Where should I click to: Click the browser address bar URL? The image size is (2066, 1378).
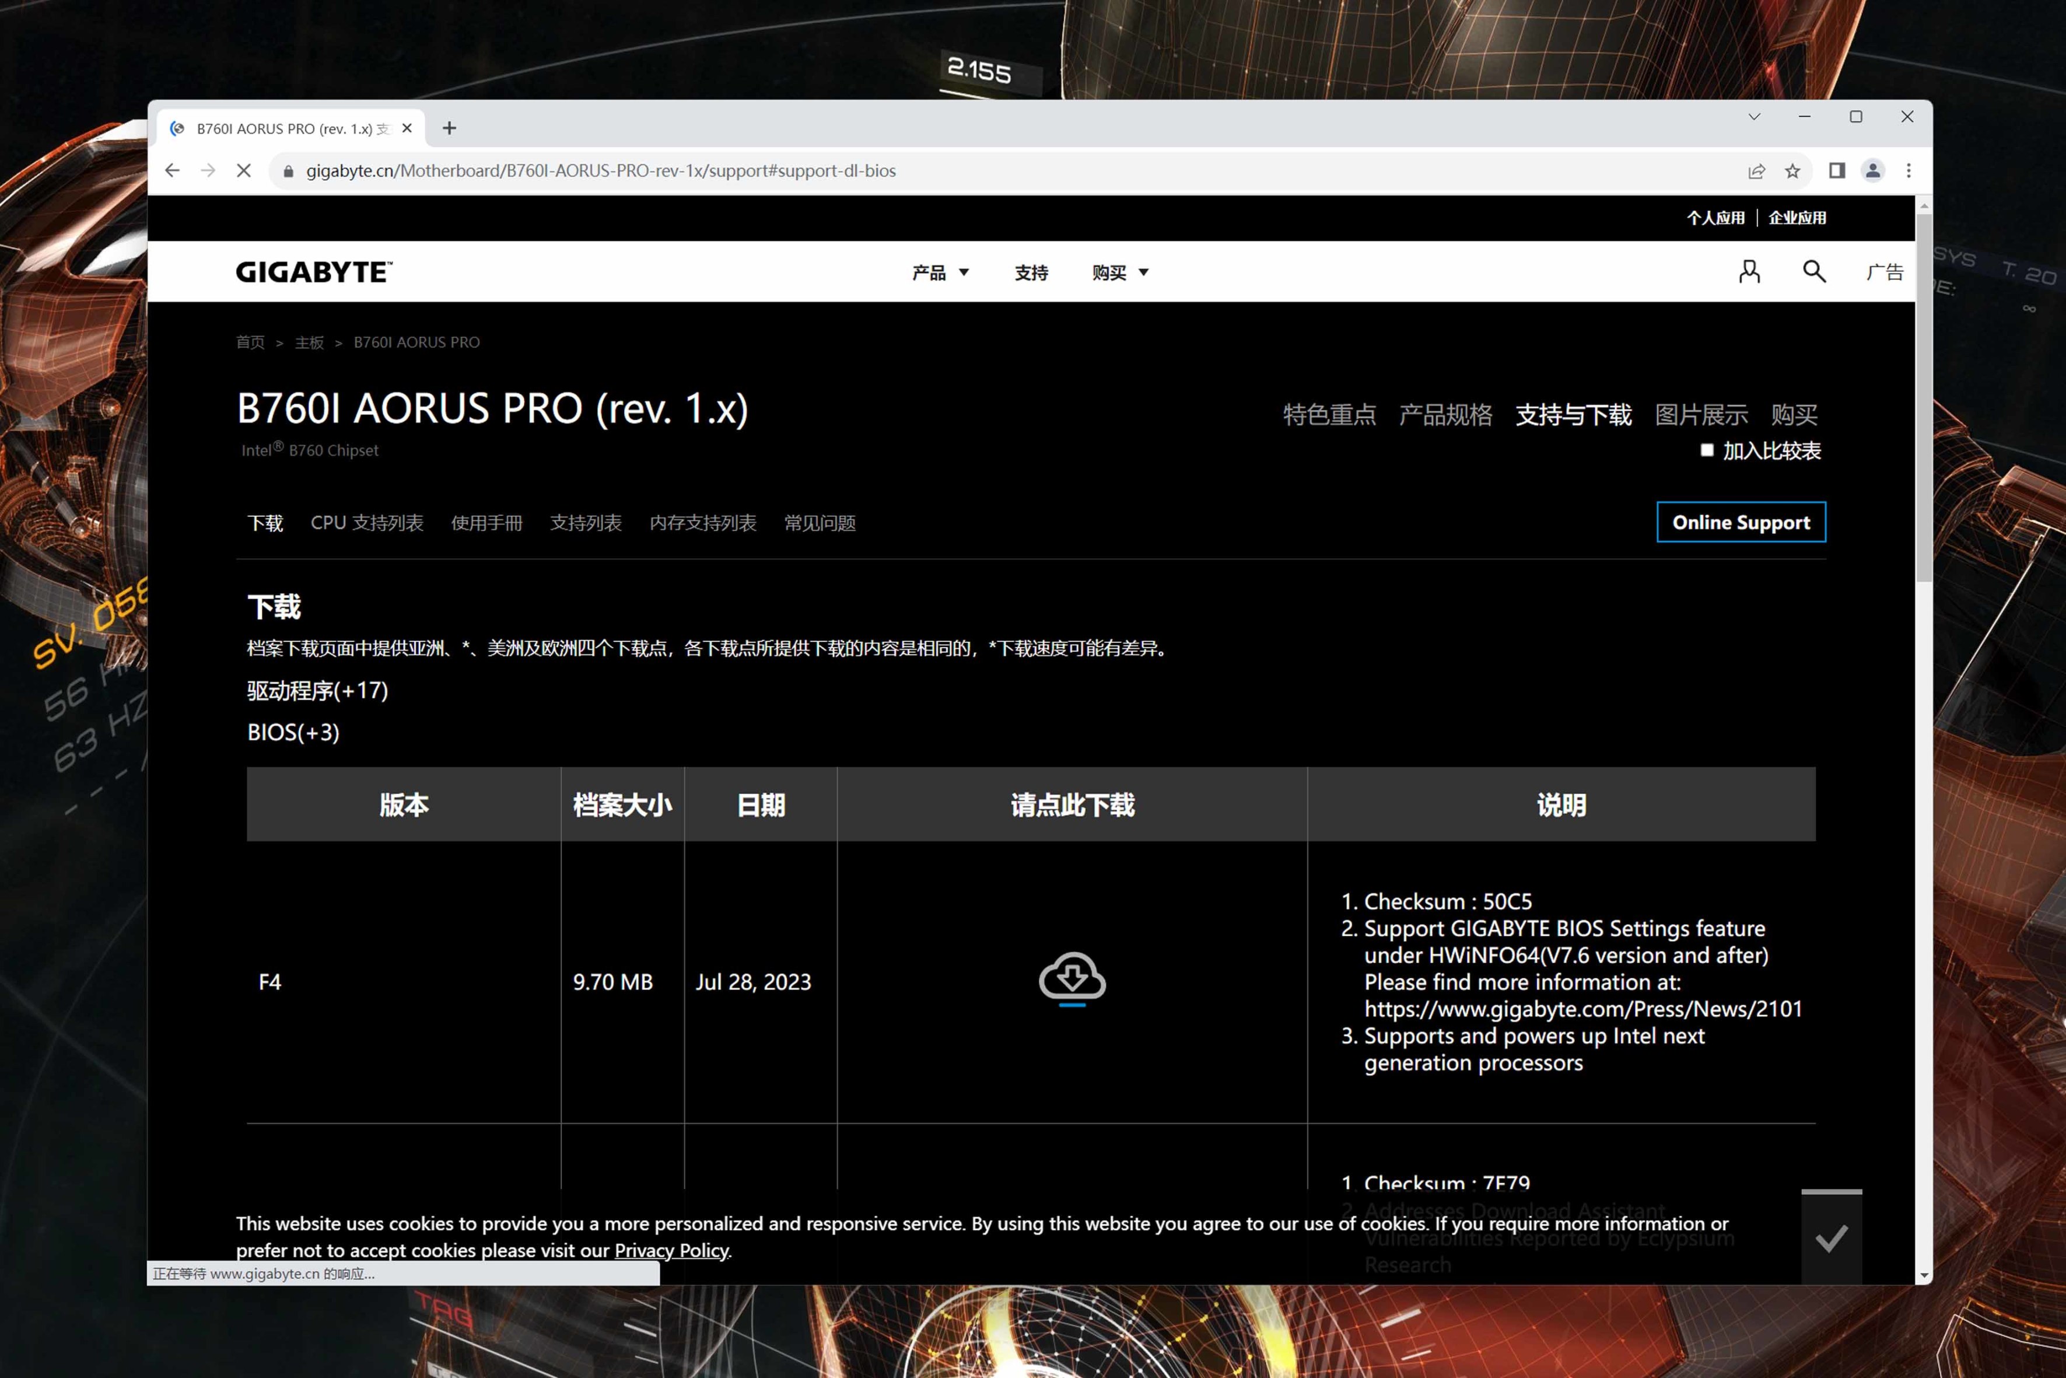(601, 170)
